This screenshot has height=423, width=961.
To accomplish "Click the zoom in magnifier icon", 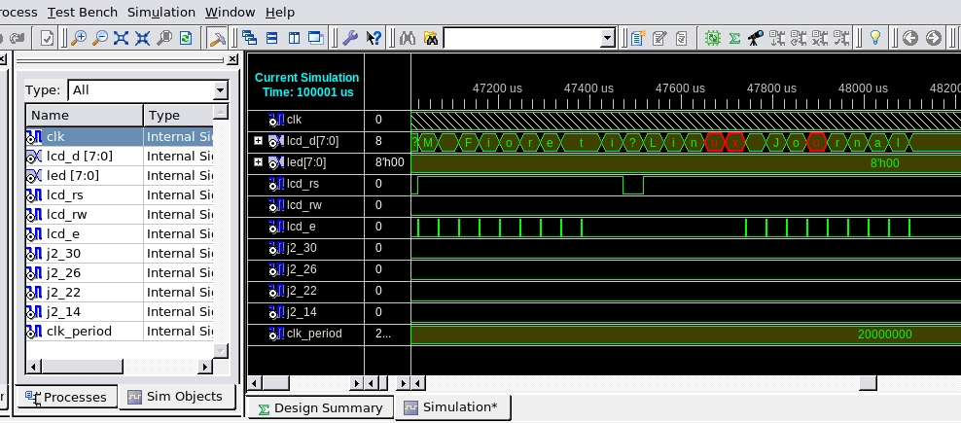I will tap(78, 39).
